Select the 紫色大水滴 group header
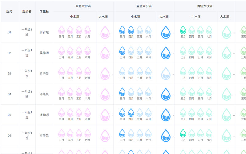246x154 pixels. (x=83, y=6)
